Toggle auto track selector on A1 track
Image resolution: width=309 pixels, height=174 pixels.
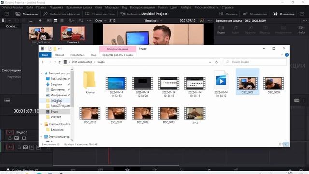[x=26, y=147]
